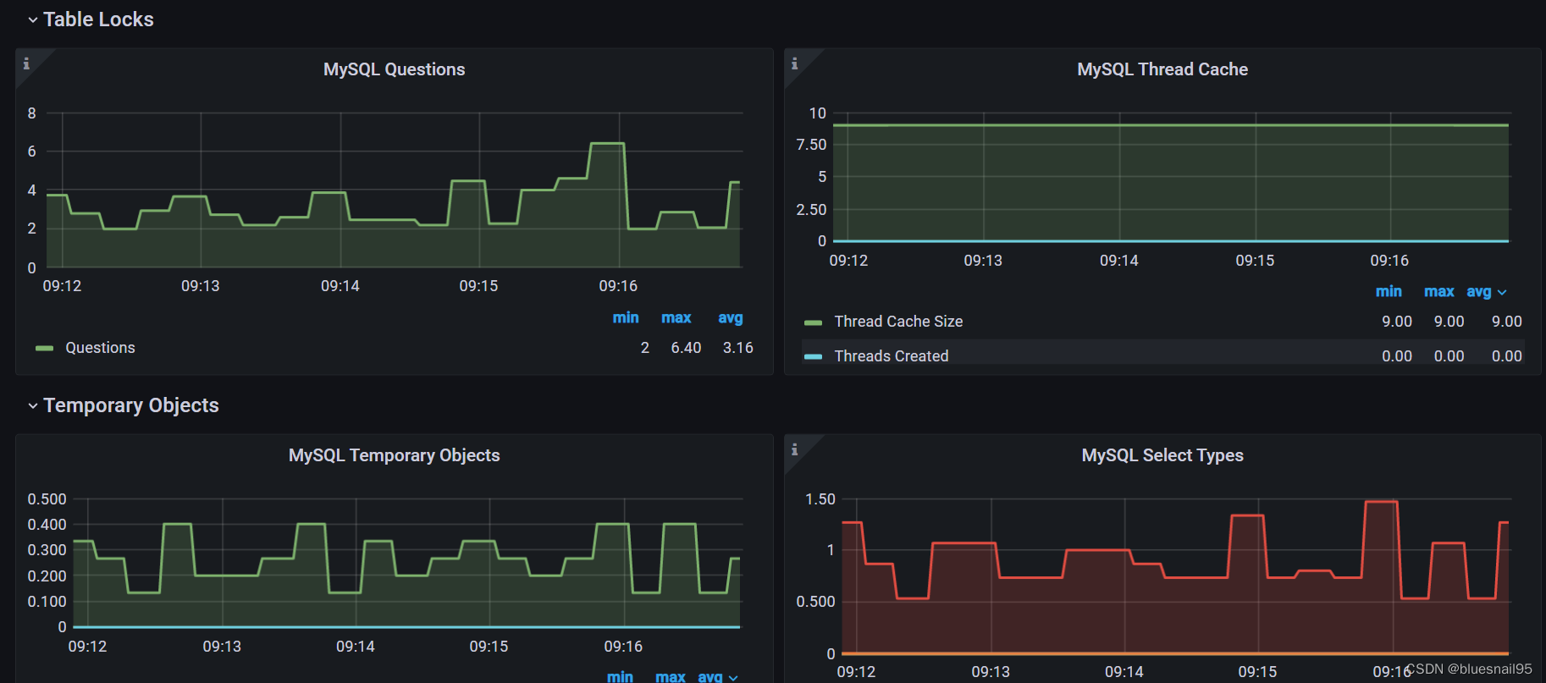Click the Questions avg value 3.16
The height and width of the screenshot is (683, 1546).
(738, 348)
